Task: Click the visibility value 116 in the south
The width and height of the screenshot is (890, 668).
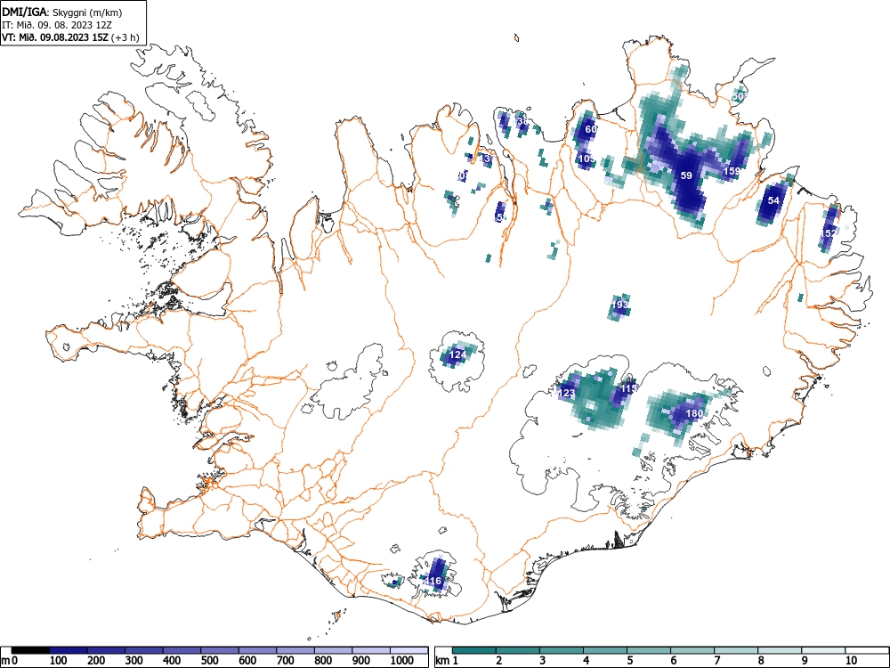Action: [x=433, y=581]
